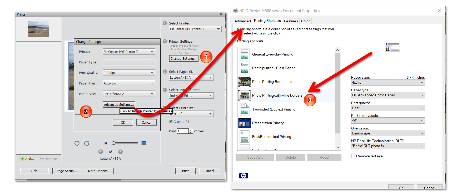Viewport: 462px width, 195px height.
Task: Switch to the Color tab
Action: coord(305,21)
